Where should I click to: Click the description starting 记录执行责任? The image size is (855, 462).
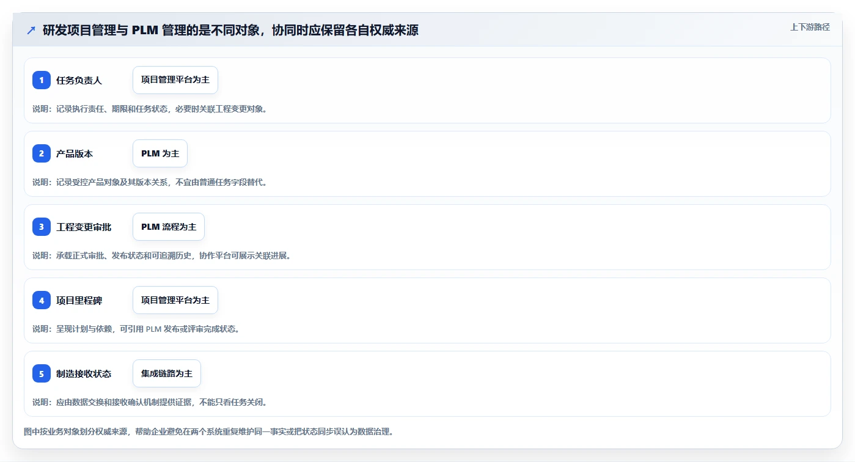click(150, 109)
